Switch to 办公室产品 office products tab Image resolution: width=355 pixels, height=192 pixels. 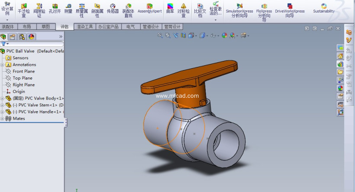108,27
